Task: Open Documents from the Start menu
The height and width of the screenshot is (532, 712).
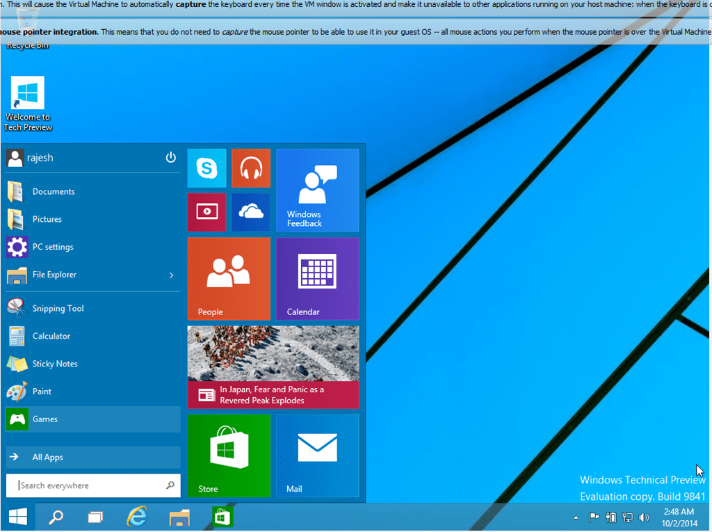Action: click(93, 191)
